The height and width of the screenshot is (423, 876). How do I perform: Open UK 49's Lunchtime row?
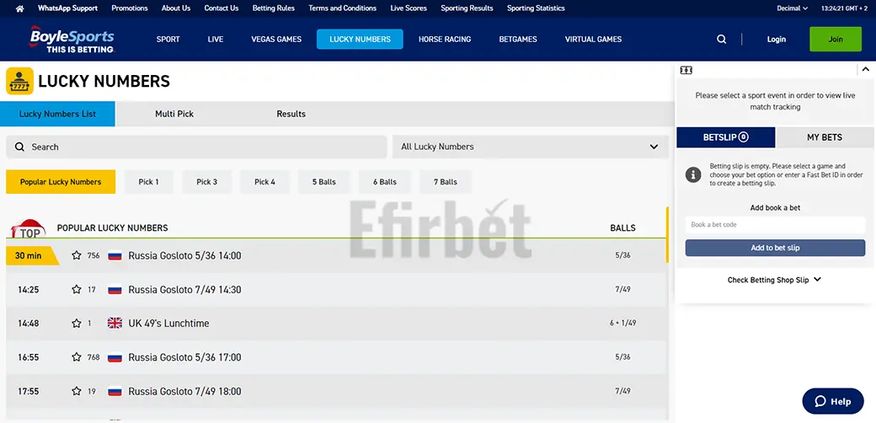[336, 323]
